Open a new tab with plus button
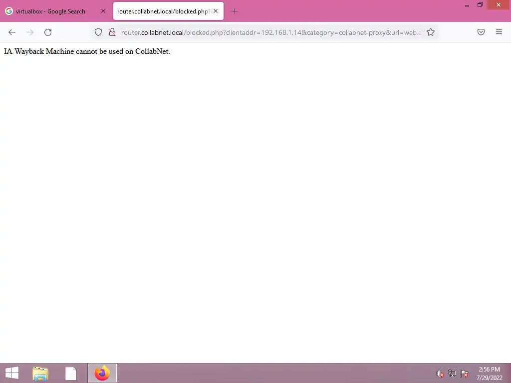This screenshot has width=511, height=383. pos(234,11)
